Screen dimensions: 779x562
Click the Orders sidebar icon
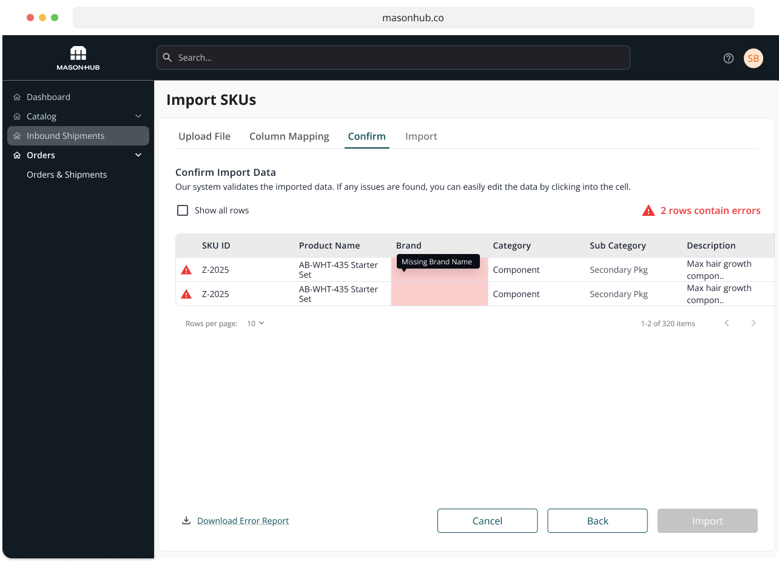point(17,155)
